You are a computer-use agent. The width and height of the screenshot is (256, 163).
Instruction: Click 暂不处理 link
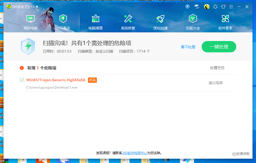coord(188,47)
